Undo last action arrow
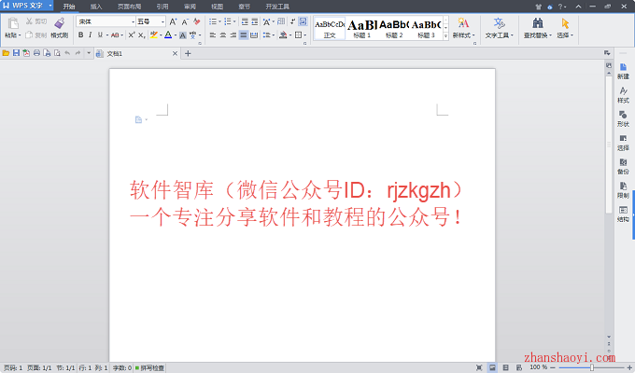Image resolution: width=635 pixels, height=373 pixels. tap(67, 53)
